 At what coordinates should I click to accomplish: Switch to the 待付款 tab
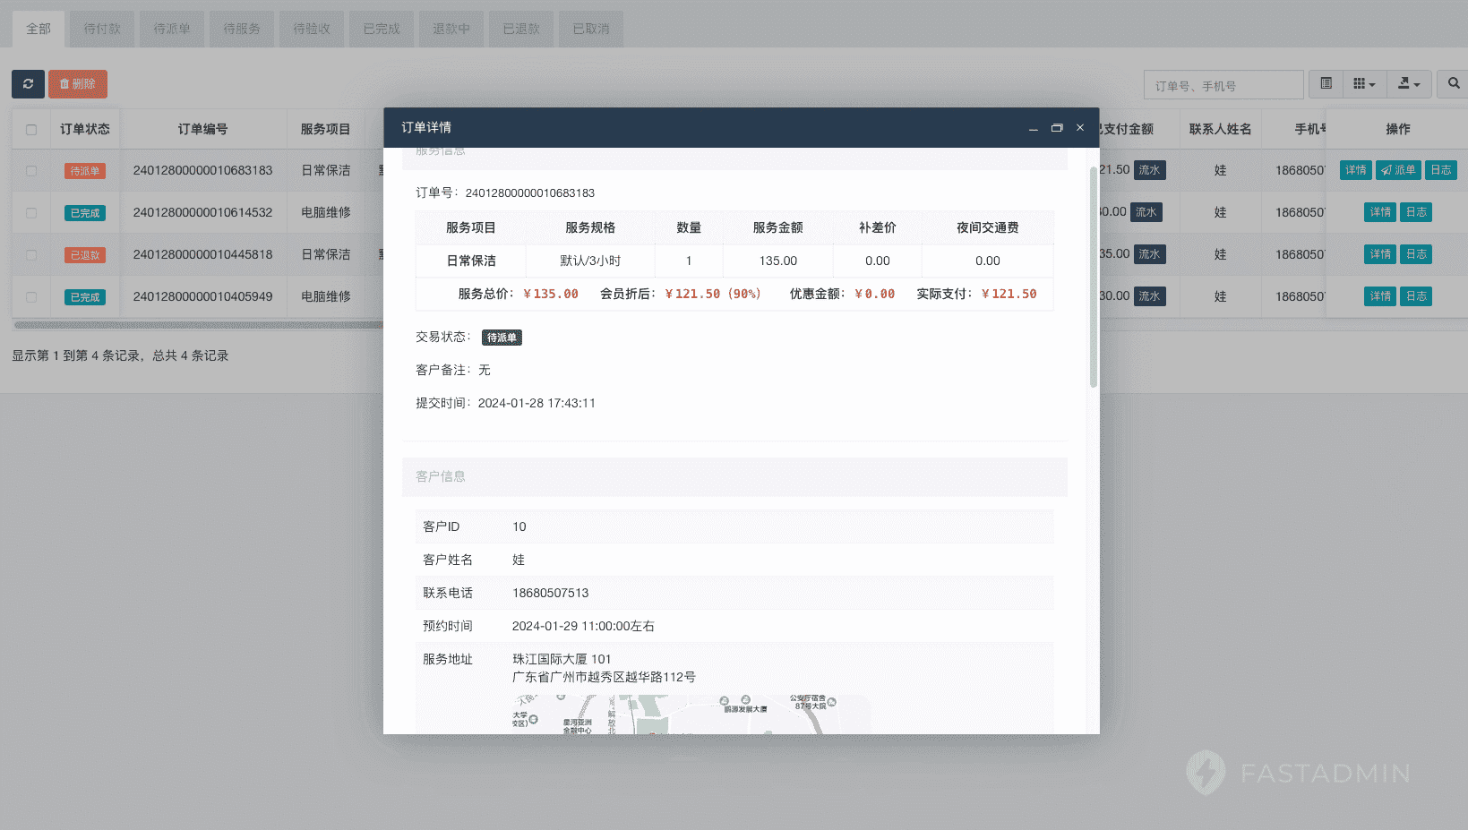pyautogui.click(x=102, y=29)
